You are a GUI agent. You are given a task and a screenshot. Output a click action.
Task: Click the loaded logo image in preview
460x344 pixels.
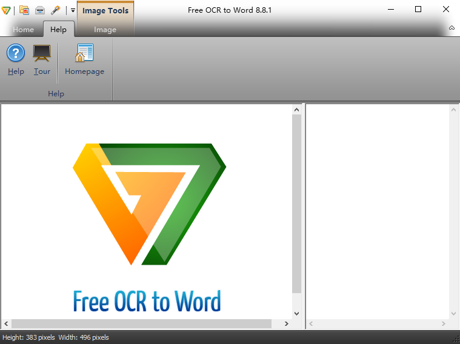pyautogui.click(x=149, y=204)
